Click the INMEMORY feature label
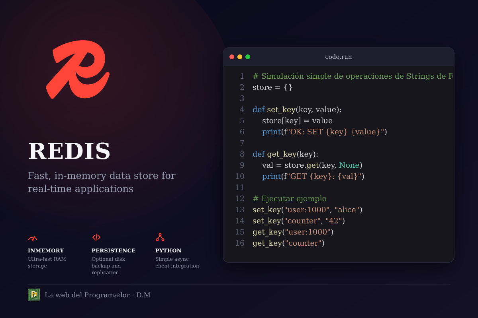 [46, 251]
